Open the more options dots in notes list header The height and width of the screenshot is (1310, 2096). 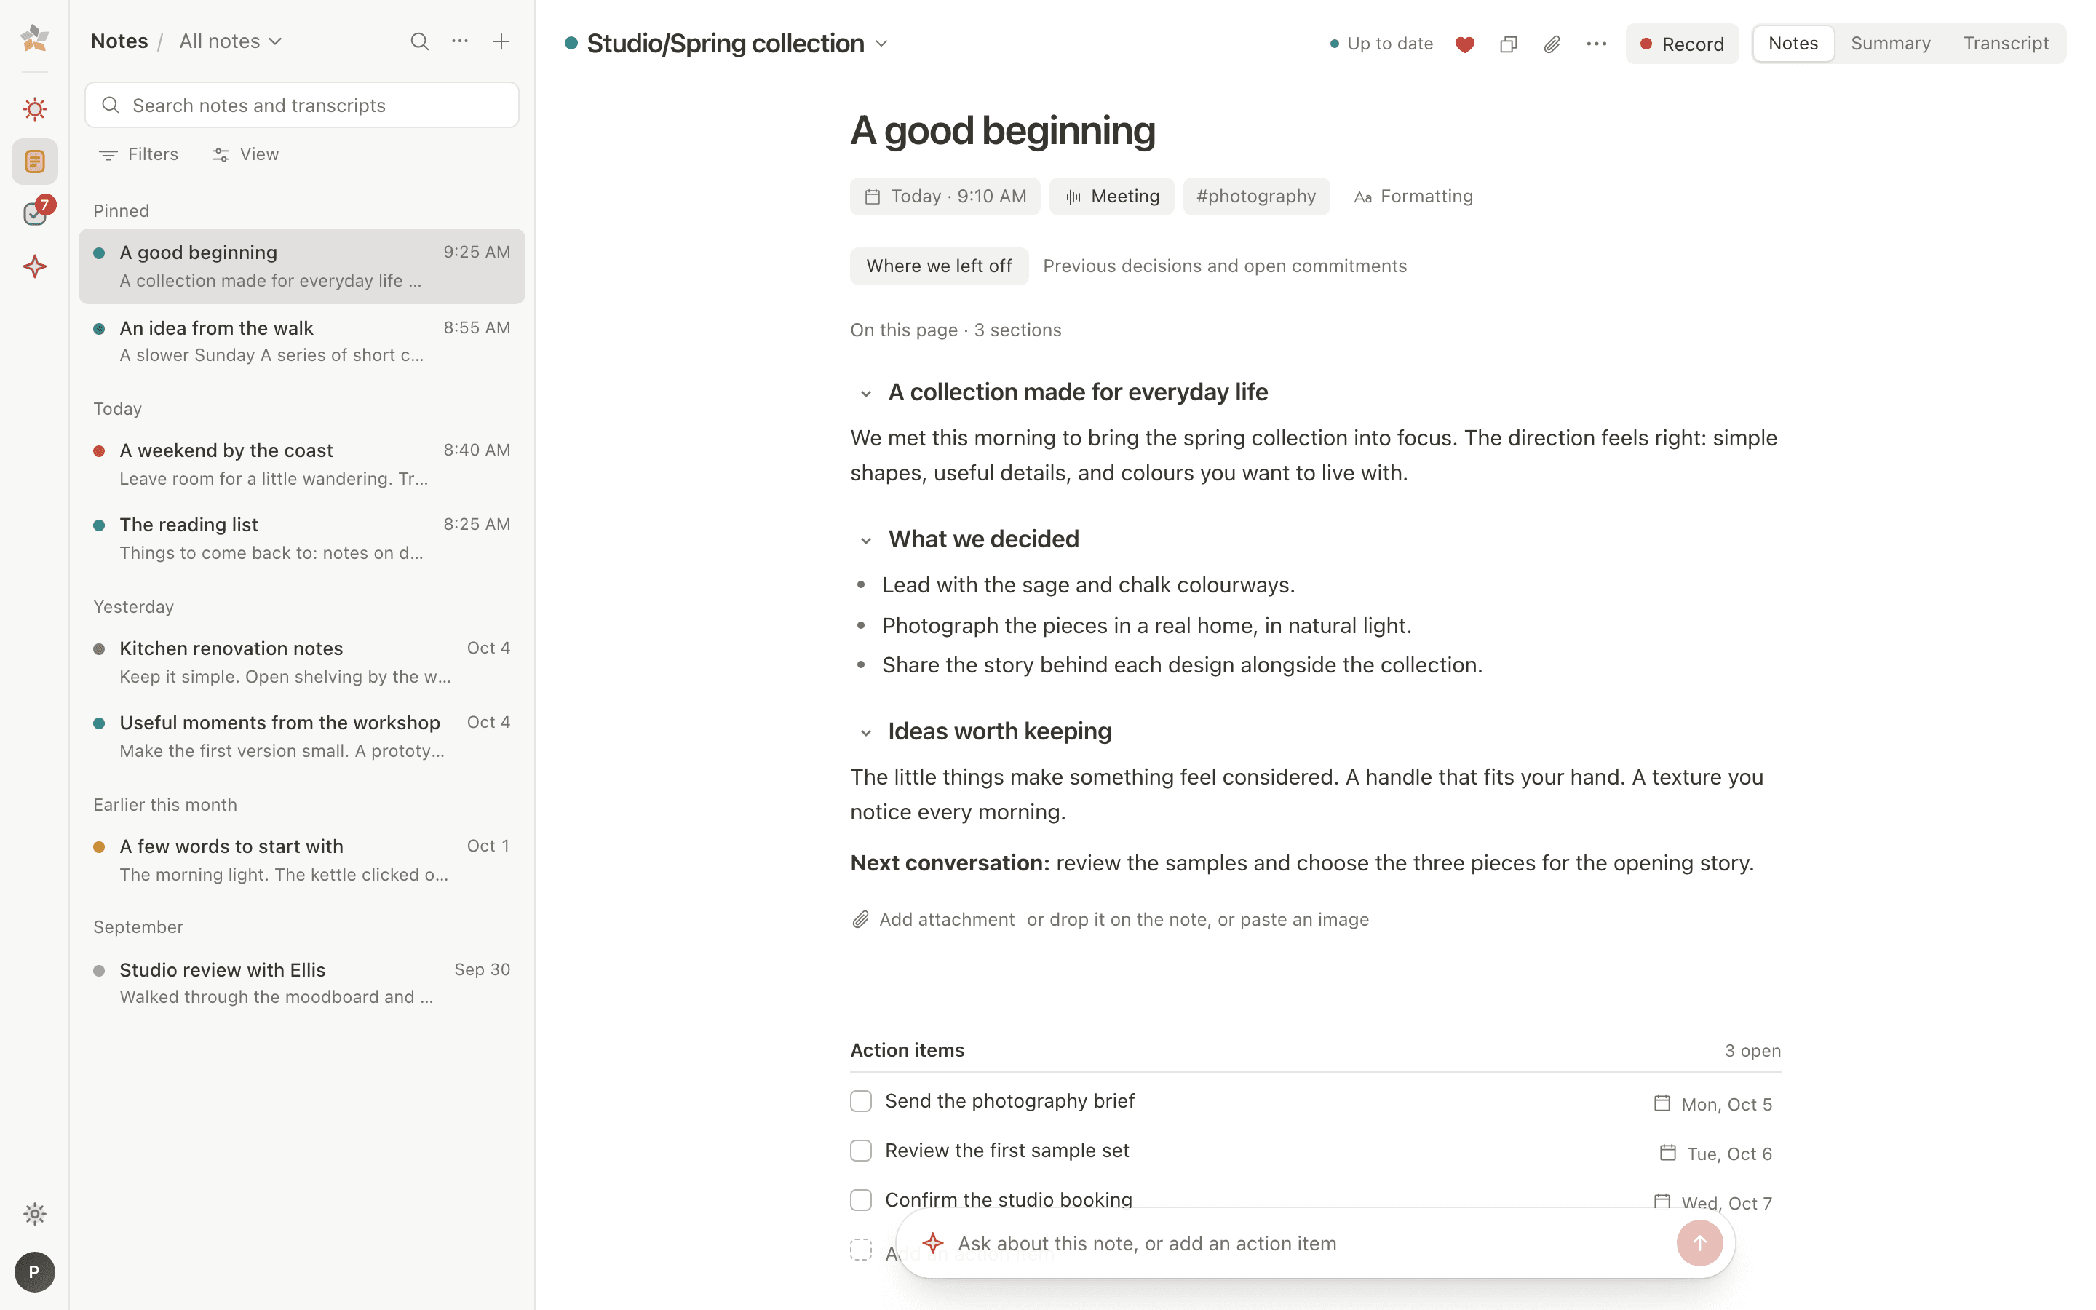coord(460,41)
